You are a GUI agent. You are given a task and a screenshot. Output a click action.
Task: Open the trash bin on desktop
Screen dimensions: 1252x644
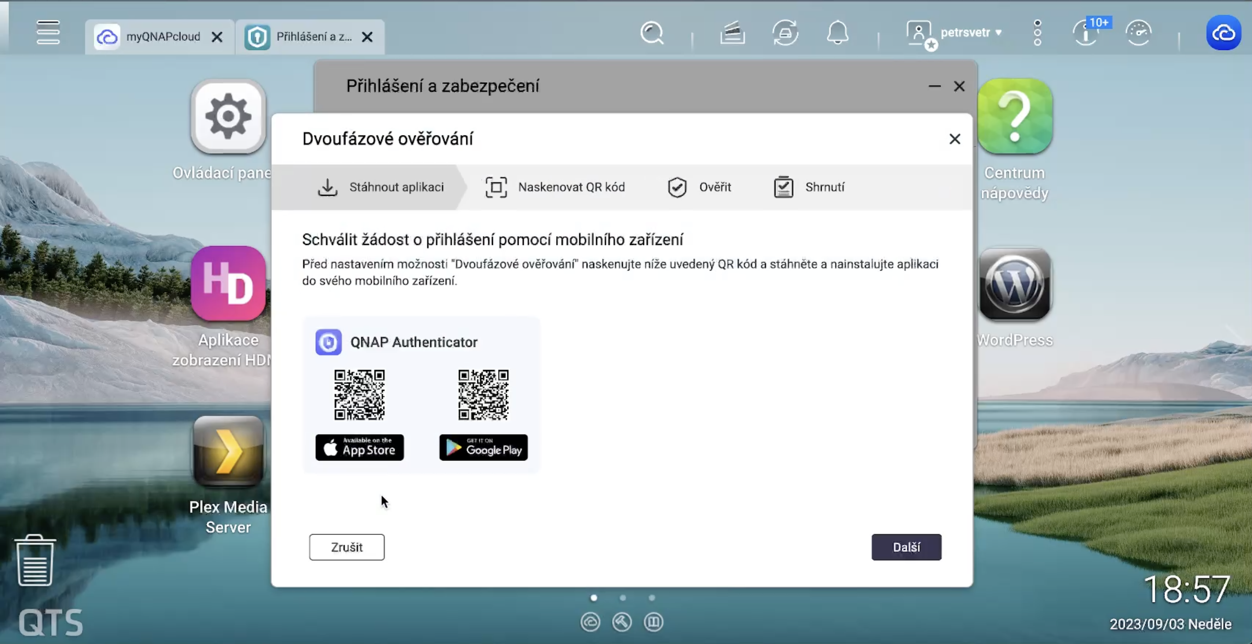click(x=35, y=561)
